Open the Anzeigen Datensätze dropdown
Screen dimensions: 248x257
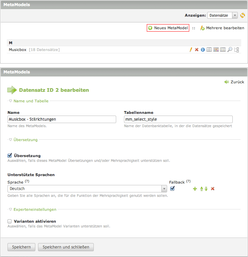tap(223, 15)
